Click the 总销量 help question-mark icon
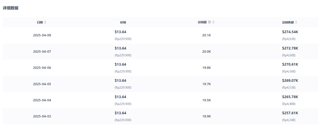The image size is (318, 125). (x=210, y=22)
